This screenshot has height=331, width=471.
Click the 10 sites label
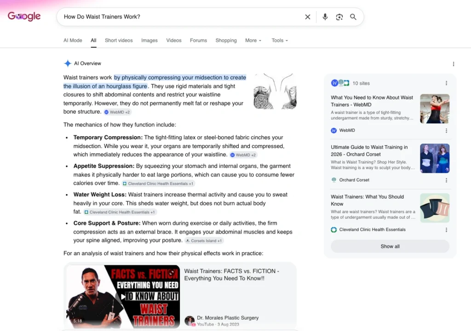coord(361,83)
